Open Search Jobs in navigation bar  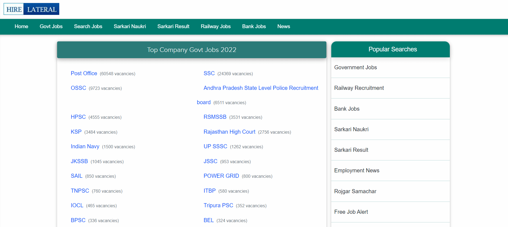[x=88, y=27]
